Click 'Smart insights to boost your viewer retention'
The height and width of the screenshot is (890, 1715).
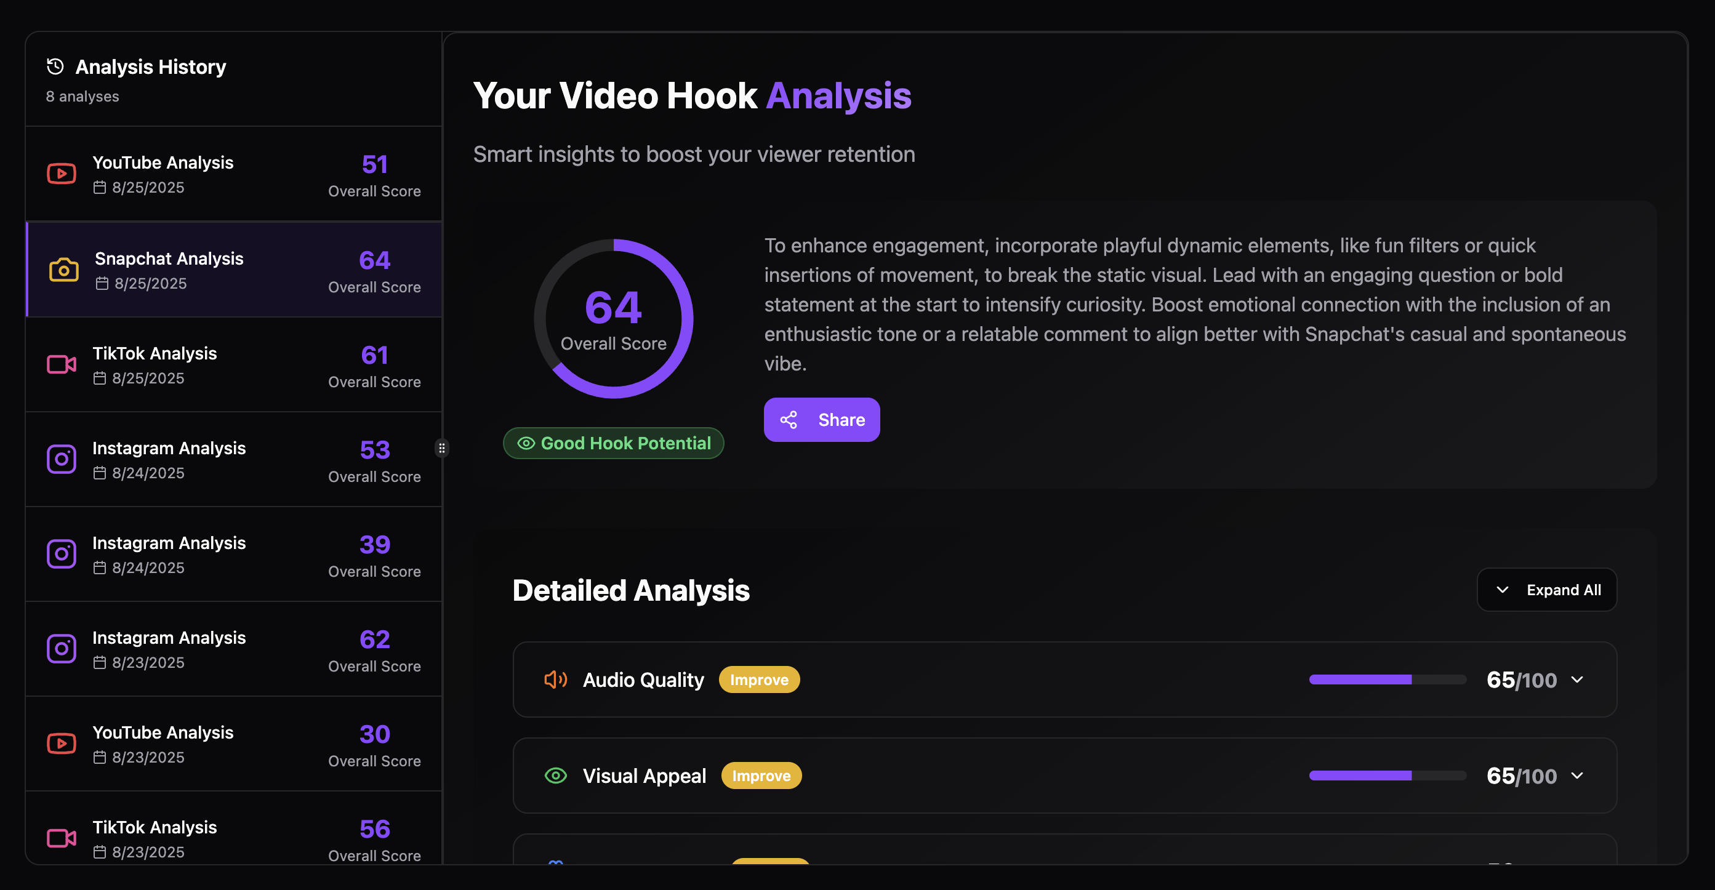point(694,154)
